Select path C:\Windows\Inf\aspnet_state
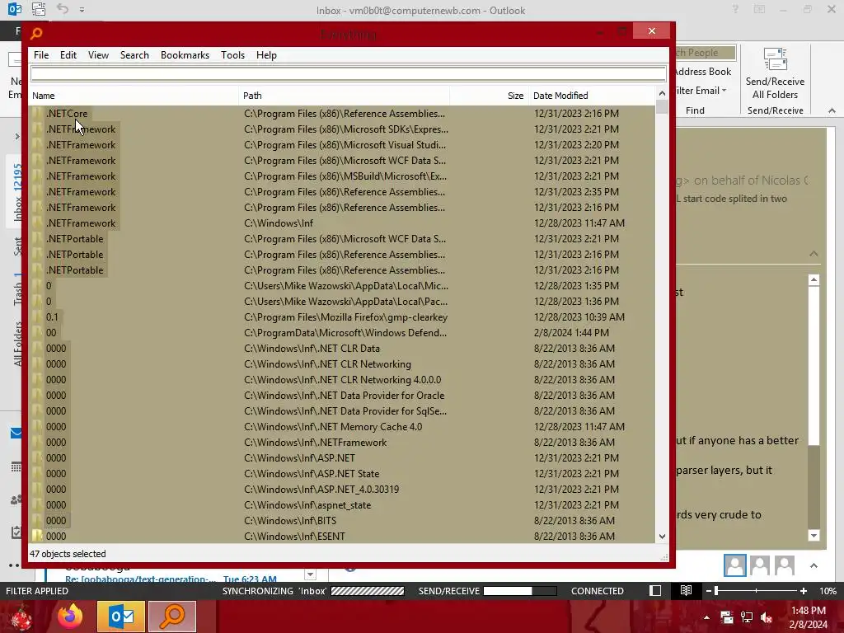844x633 pixels. (307, 505)
